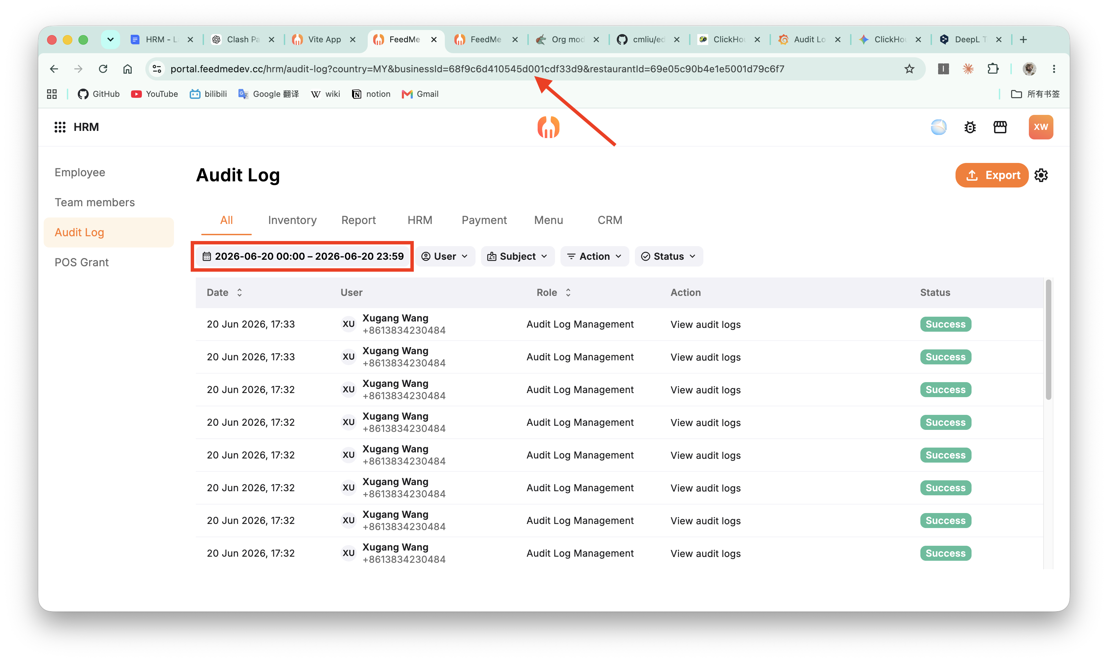The width and height of the screenshot is (1108, 662).
Task: Open 所有书签 bookmarks folder
Action: 1035,94
